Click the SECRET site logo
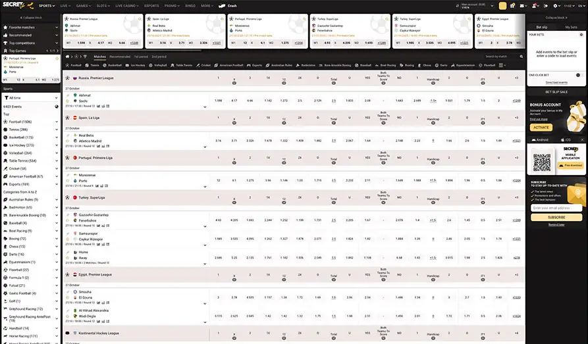 [x=18, y=5]
